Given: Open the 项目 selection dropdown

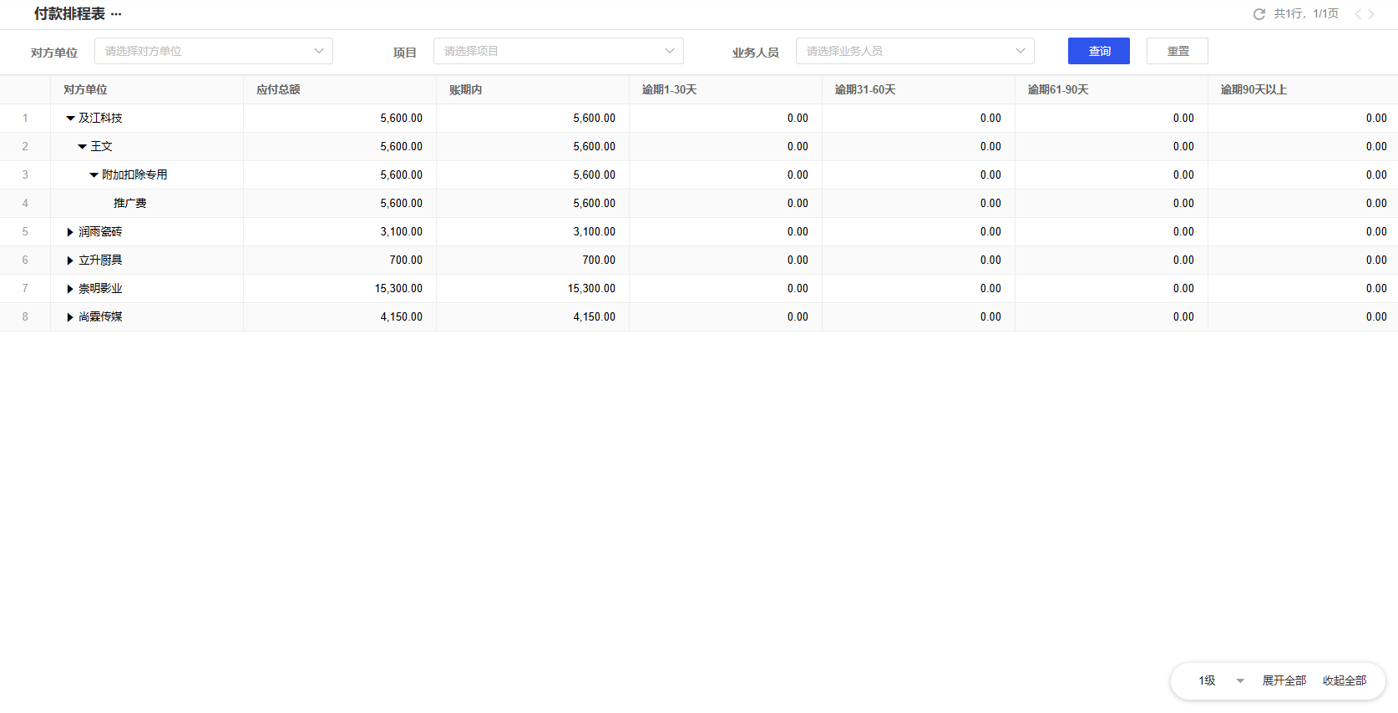Looking at the screenshot, I should pyautogui.click(x=558, y=51).
